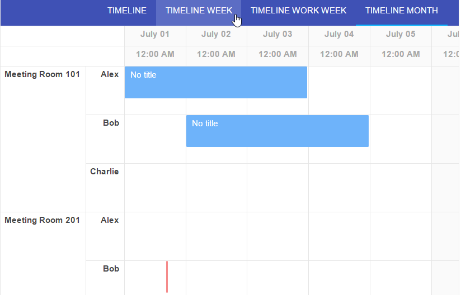Open Alex's No title appointment
Viewport: 461px width, 295px height.
(x=216, y=82)
